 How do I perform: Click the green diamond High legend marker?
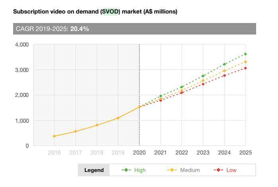126,170
